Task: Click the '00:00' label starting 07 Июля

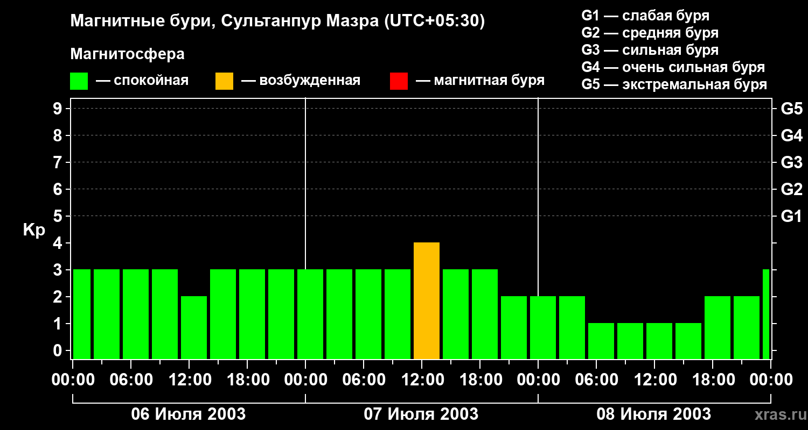Action: pos(305,380)
